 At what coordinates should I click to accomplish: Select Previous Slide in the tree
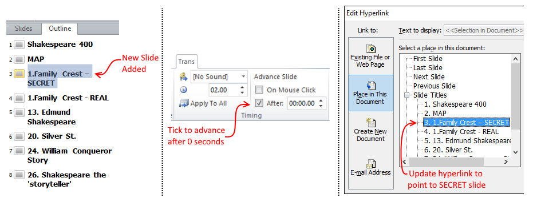pyautogui.click(x=435, y=86)
